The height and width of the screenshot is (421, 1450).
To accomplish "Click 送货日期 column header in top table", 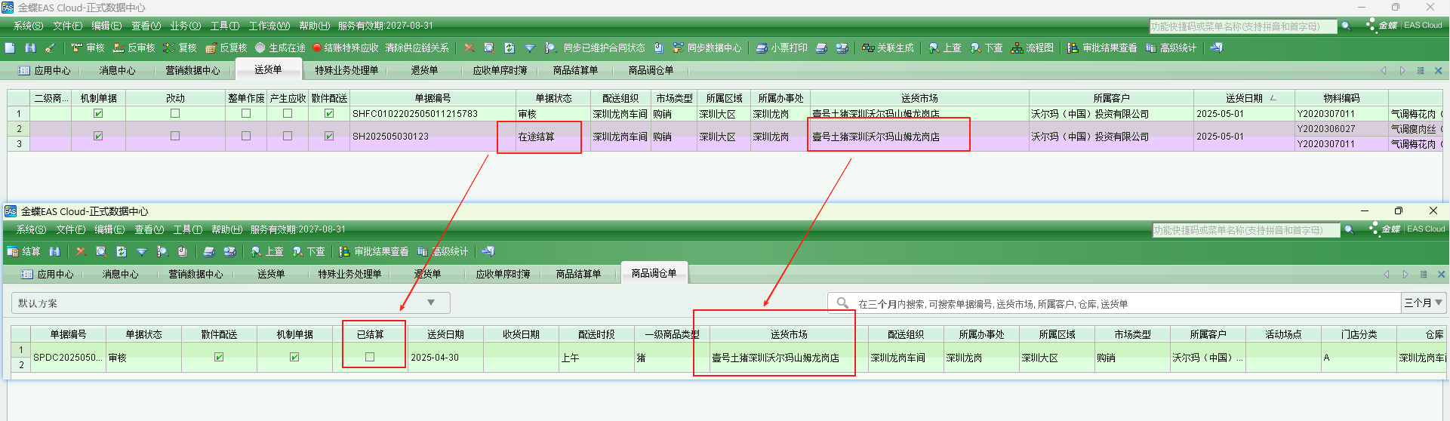I will [1244, 98].
